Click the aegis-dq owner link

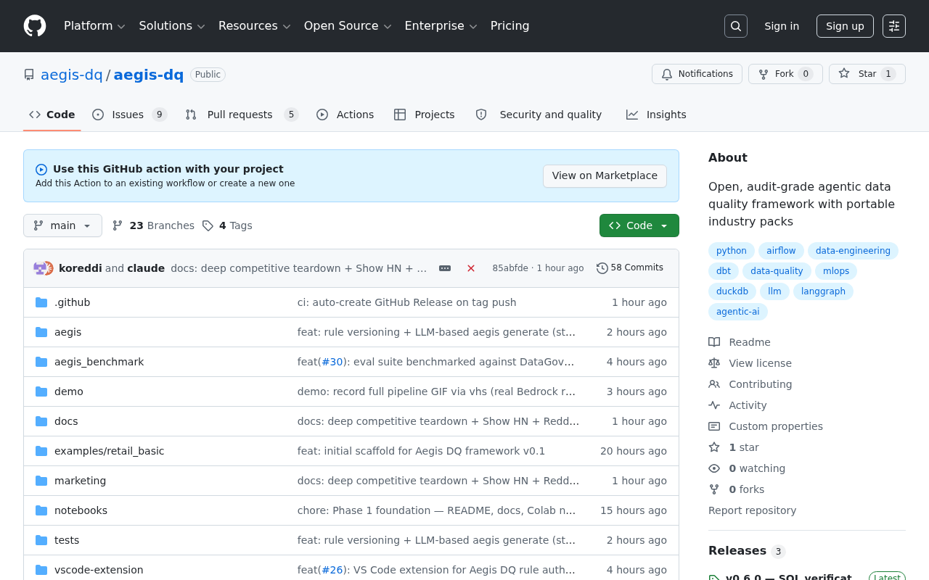72,75
